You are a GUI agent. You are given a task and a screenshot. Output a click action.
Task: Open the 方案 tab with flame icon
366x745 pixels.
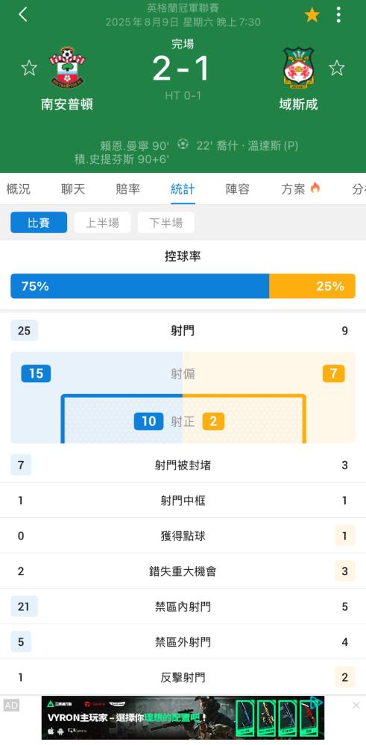tap(301, 189)
